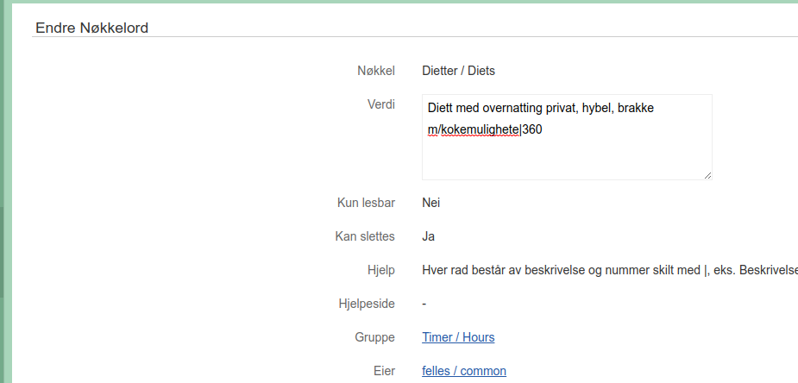Viewport: 798px width, 383px height.
Task: Click the misspelled word m/kokemulighete in textarea
Action: pos(474,129)
